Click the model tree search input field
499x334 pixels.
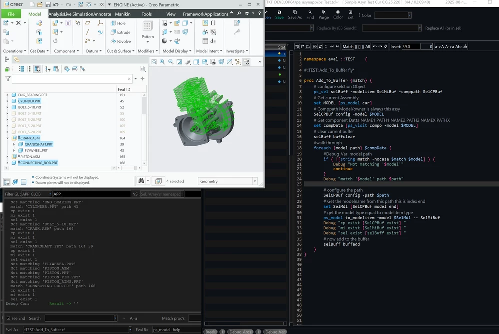pos(72,78)
